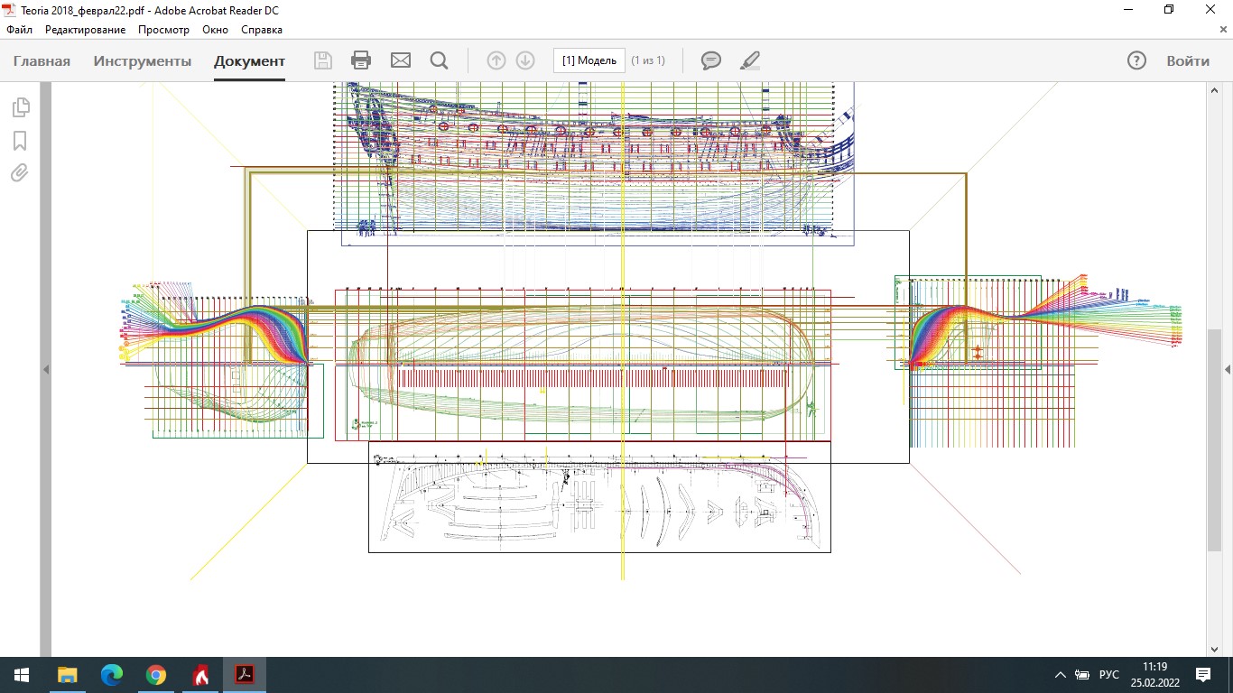Open the red flame app in taskbar

200,675
